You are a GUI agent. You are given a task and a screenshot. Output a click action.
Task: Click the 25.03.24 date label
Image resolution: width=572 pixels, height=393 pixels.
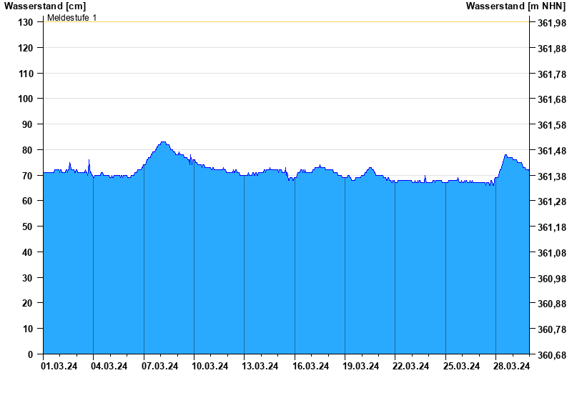(461, 367)
